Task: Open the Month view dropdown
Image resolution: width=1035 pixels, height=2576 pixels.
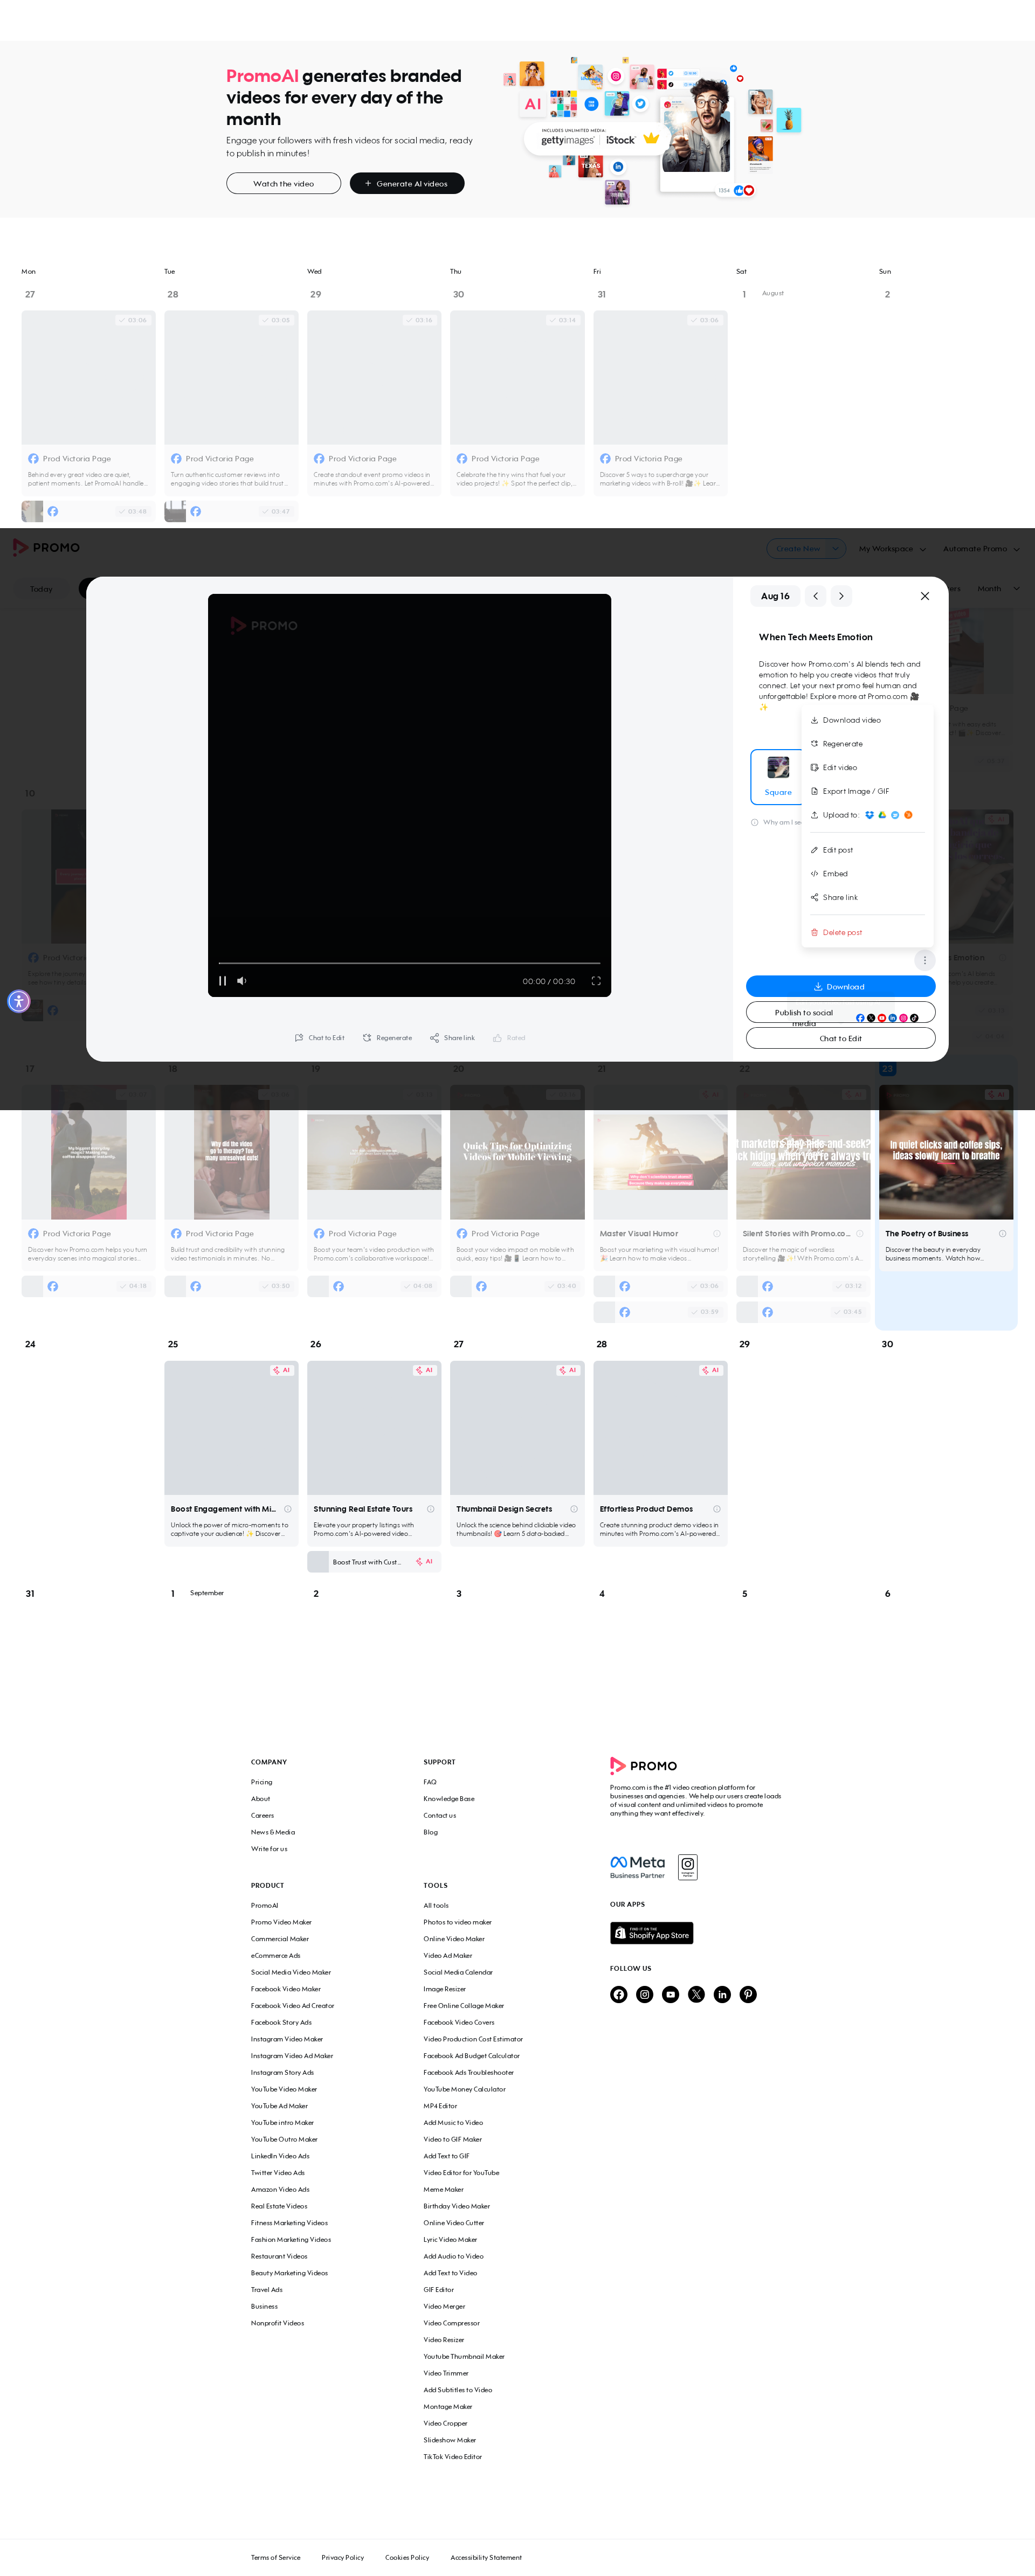Action: 998,589
